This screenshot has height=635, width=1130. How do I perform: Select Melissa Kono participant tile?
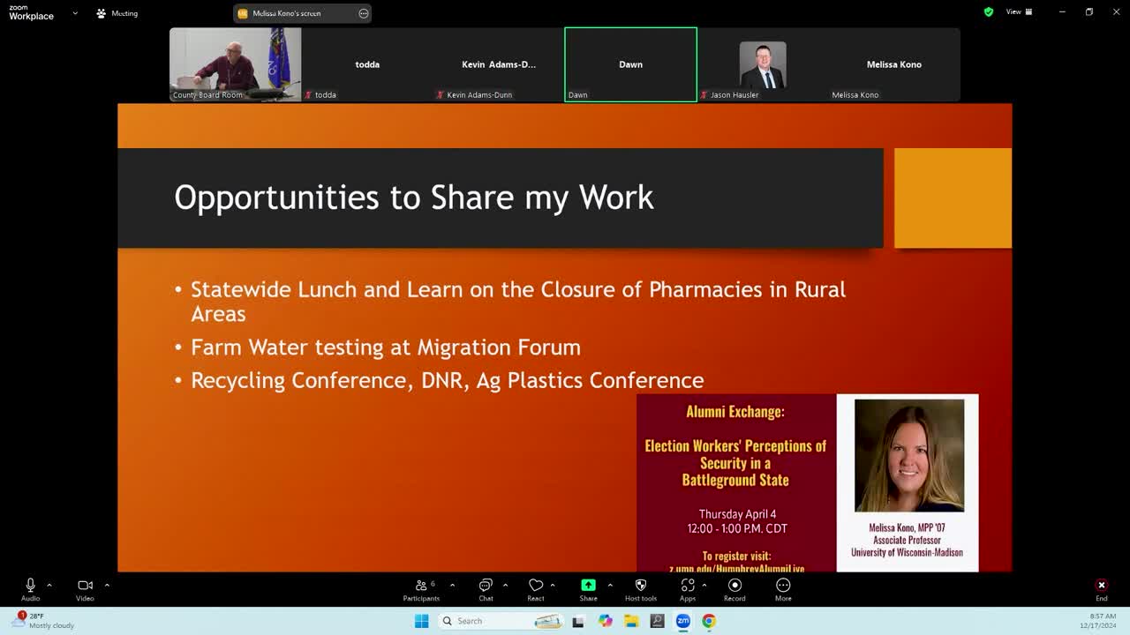894,64
